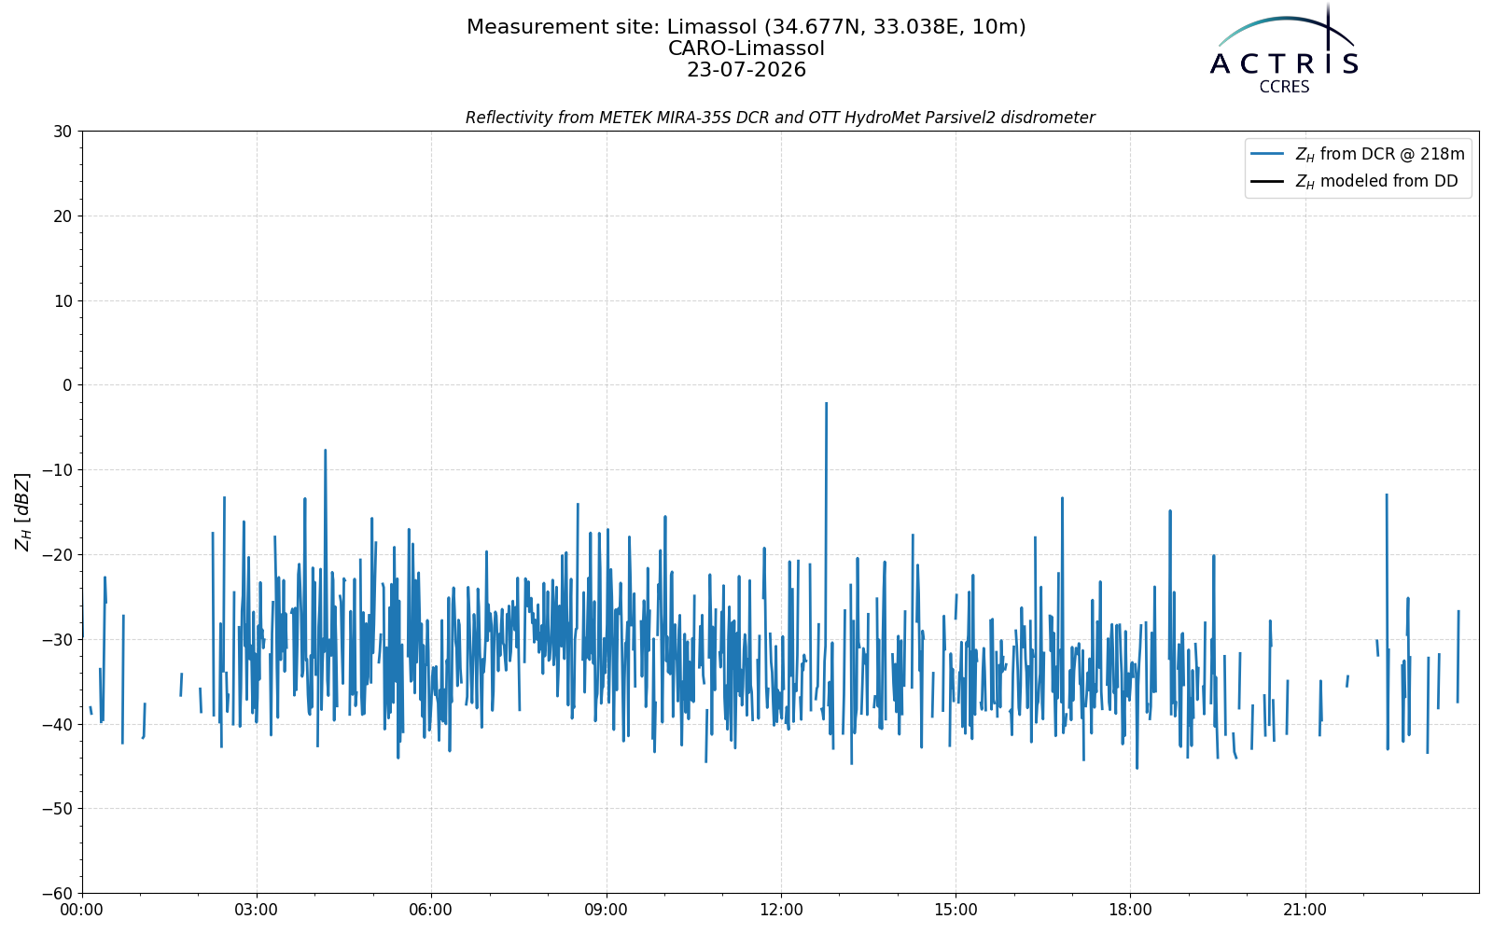The image size is (1493, 933).
Task: Click the y-axis tick label '30'
Action: click(63, 132)
